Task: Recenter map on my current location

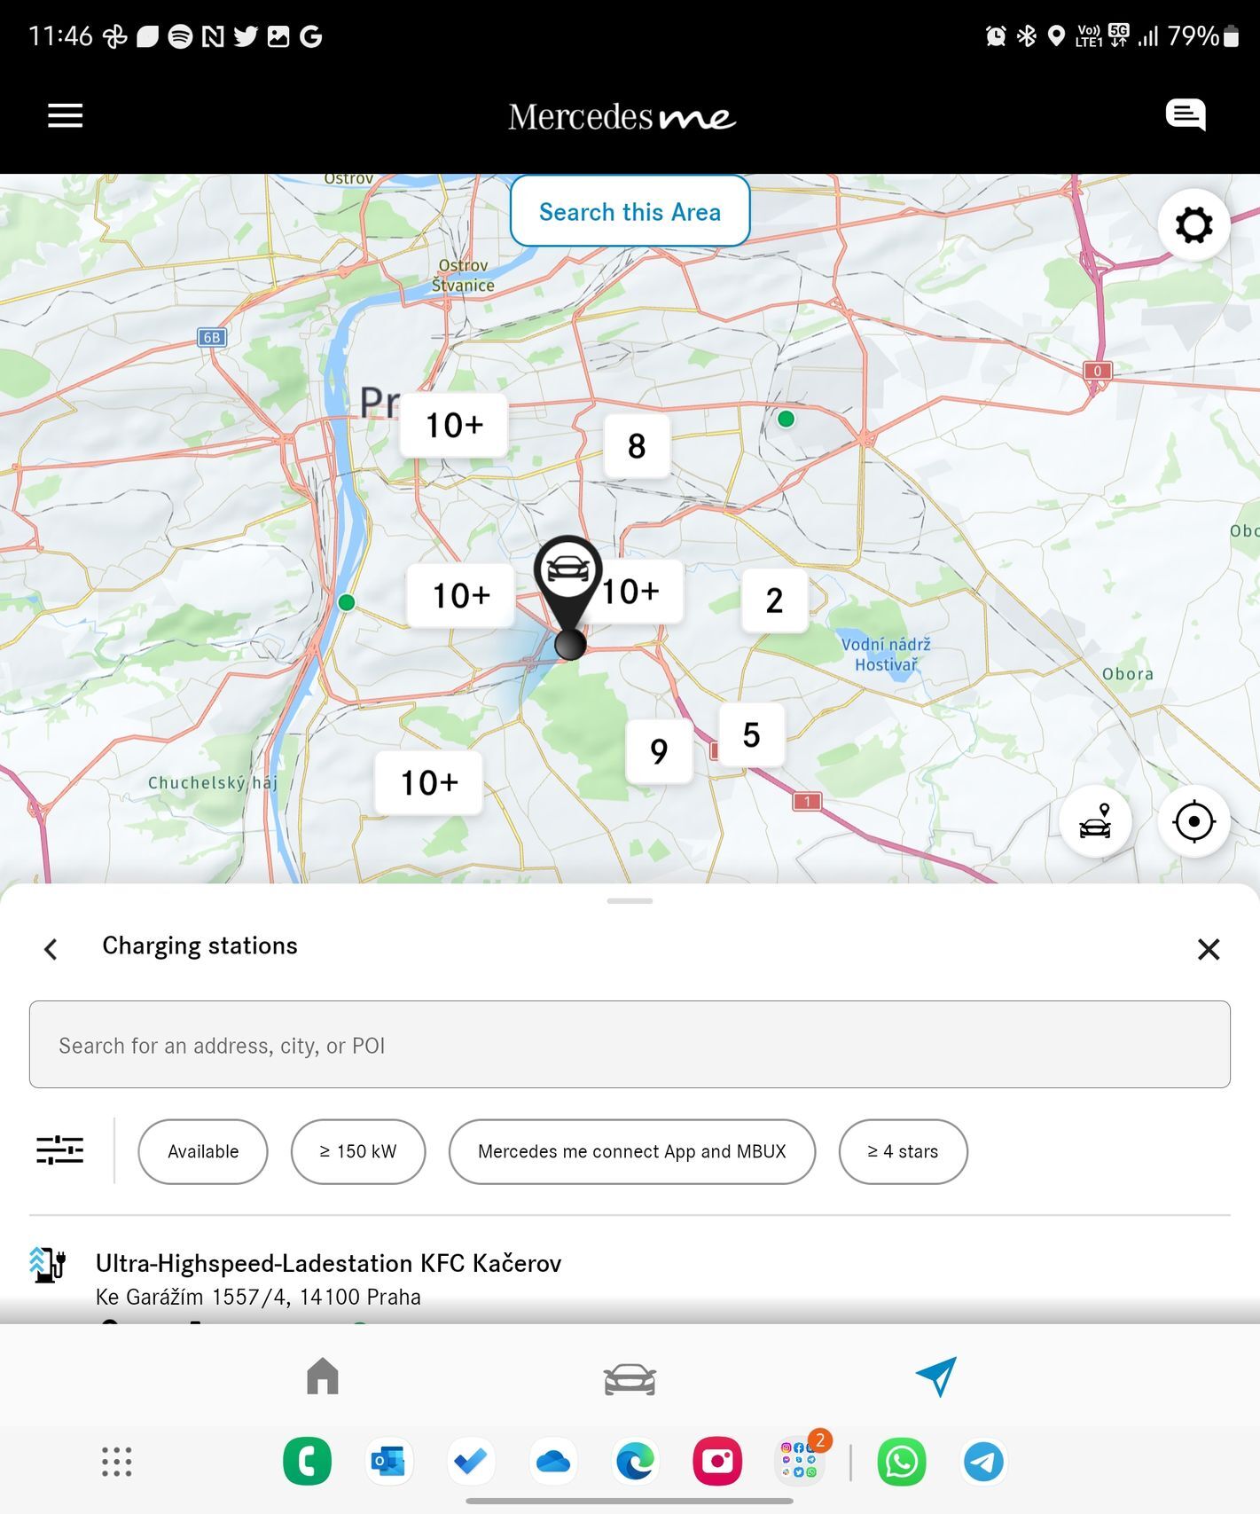Action: tap(1193, 821)
